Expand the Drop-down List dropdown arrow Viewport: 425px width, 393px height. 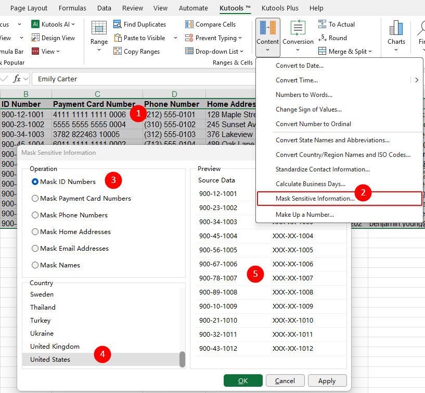coord(241,51)
